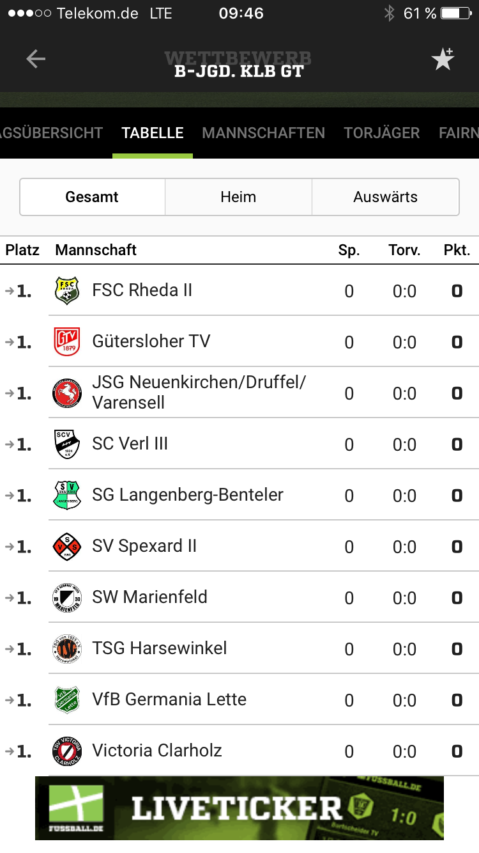Select the Gesamt table filter
Image resolution: width=479 pixels, height=853 pixels.
tap(92, 197)
